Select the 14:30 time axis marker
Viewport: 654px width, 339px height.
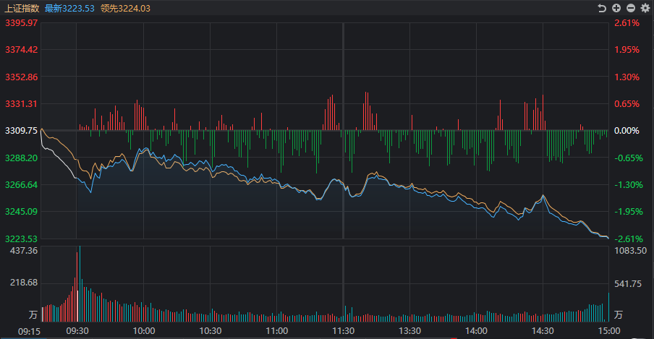[543, 330]
